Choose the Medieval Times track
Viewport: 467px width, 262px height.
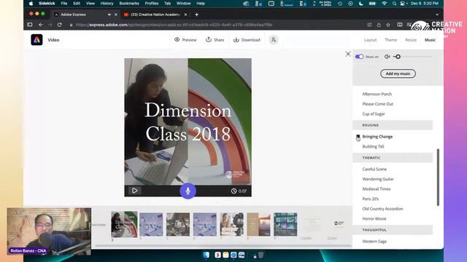click(377, 189)
